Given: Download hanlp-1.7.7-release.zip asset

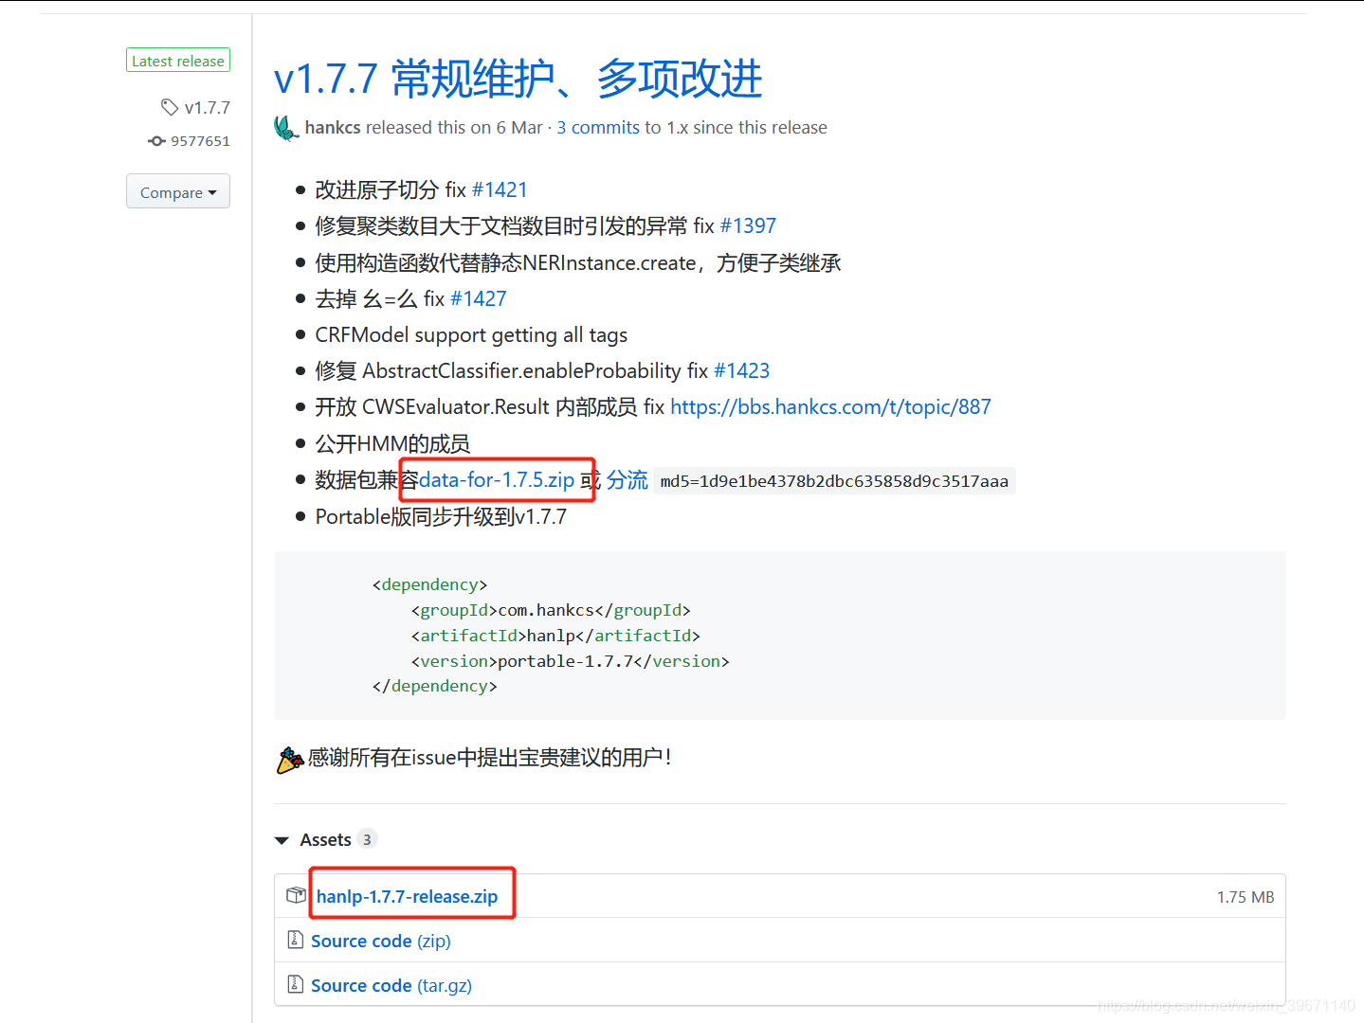Looking at the screenshot, I should pyautogui.click(x=407, y=896).
